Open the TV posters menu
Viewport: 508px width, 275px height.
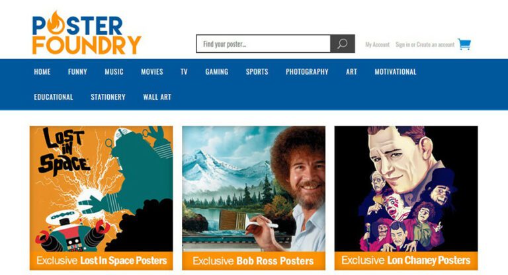(x=184, y=71)
